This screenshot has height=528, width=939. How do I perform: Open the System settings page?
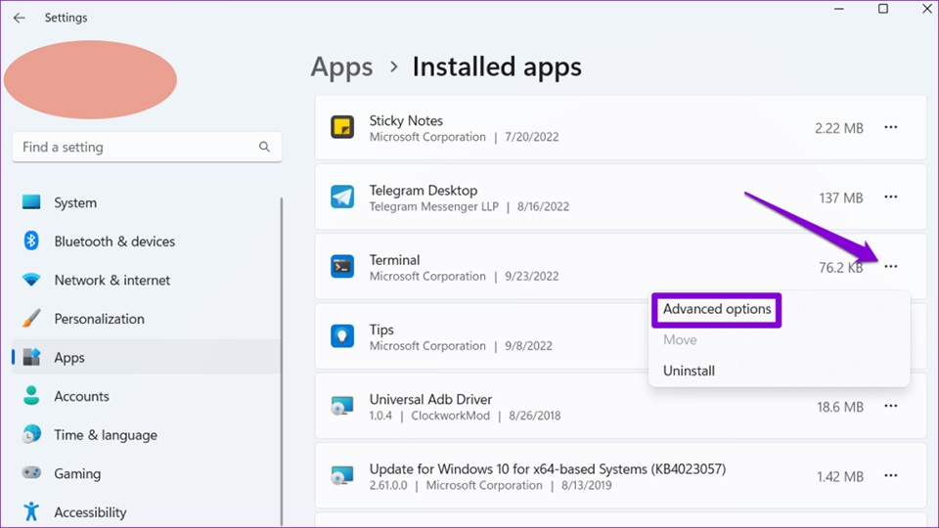click(146, 202)
